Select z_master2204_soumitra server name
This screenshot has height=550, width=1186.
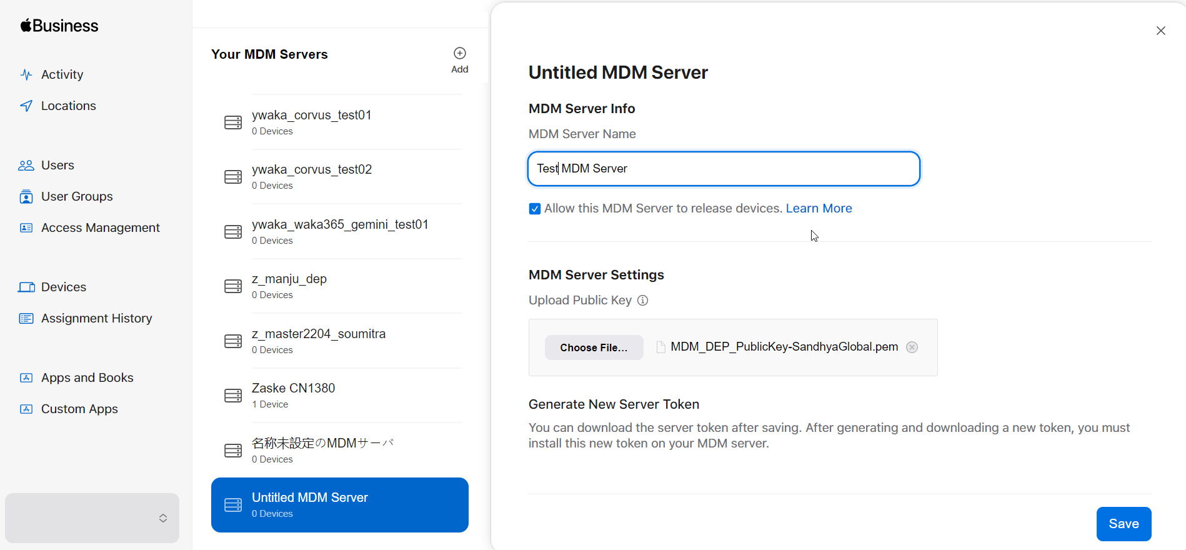[319, 334]
